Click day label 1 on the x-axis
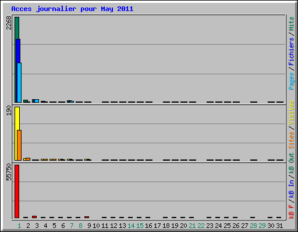 [x=19, y=226]
